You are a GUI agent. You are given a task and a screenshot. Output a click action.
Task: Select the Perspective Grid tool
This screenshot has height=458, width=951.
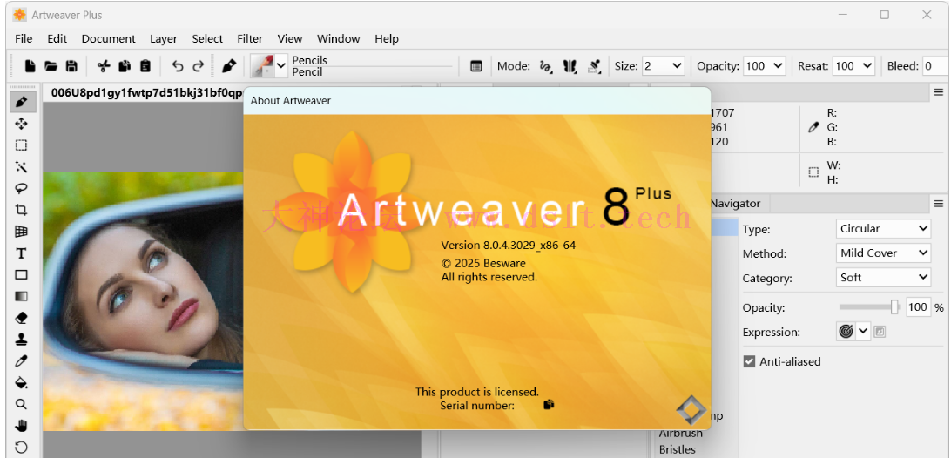point(21,232)
